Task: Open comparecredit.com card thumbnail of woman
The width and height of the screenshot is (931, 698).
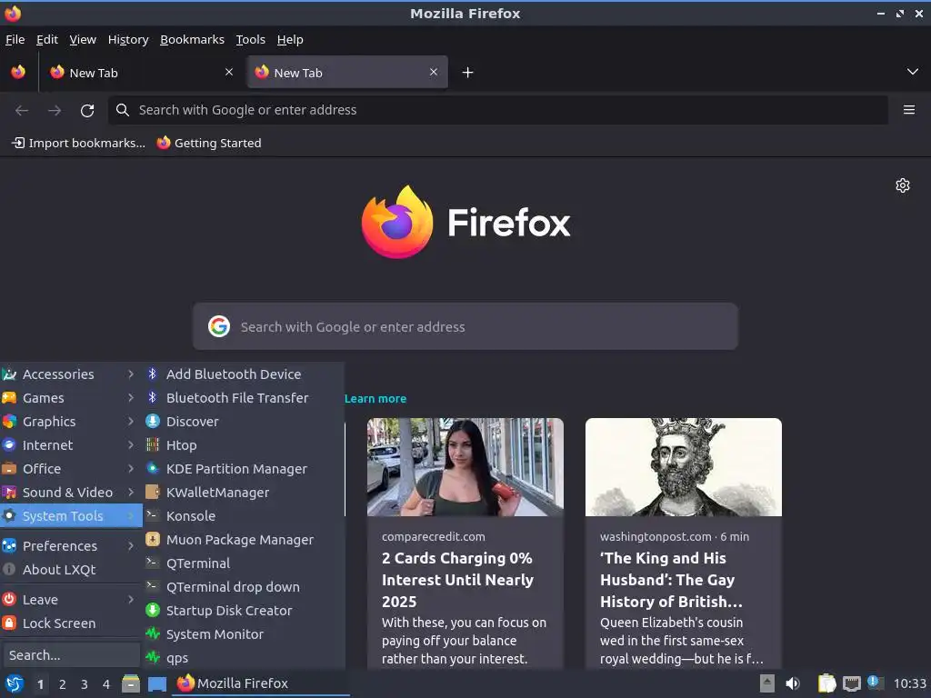Action: [465, 467]
